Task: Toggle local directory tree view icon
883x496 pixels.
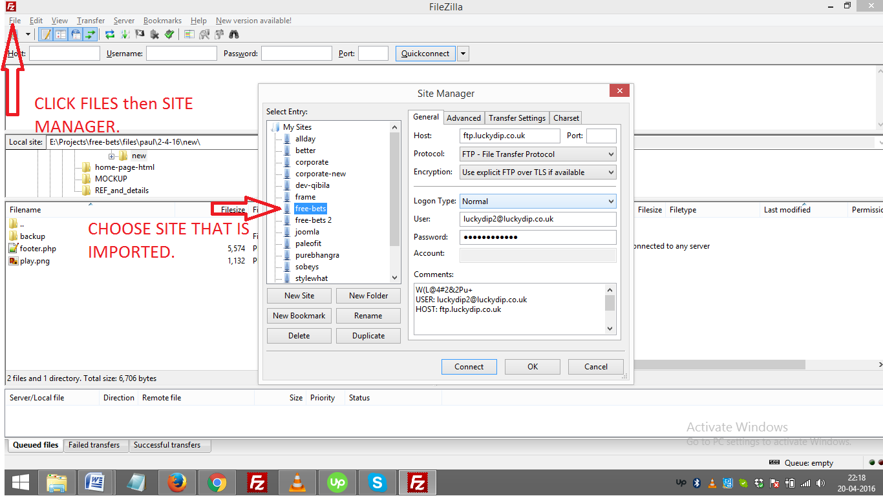Action: (61, 34)
